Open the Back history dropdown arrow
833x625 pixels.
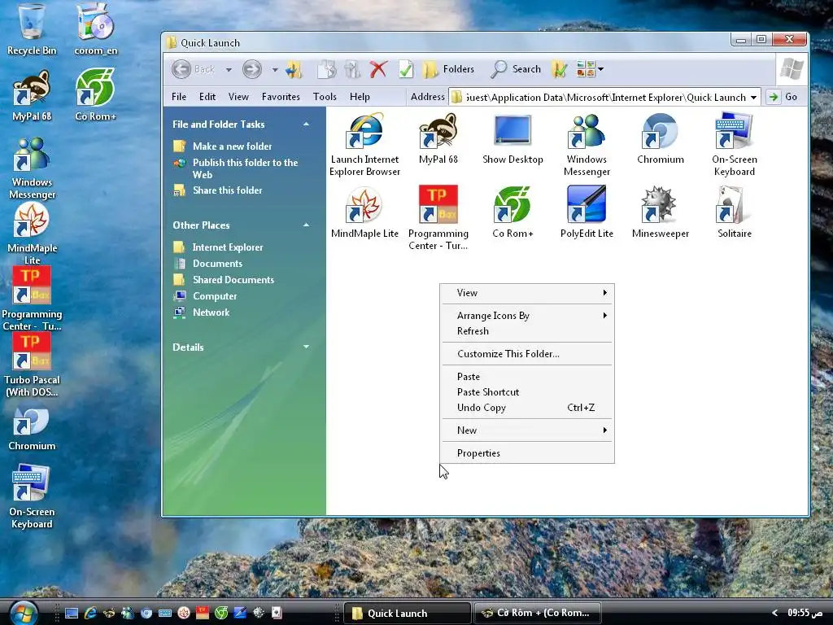tap(229, 70)
